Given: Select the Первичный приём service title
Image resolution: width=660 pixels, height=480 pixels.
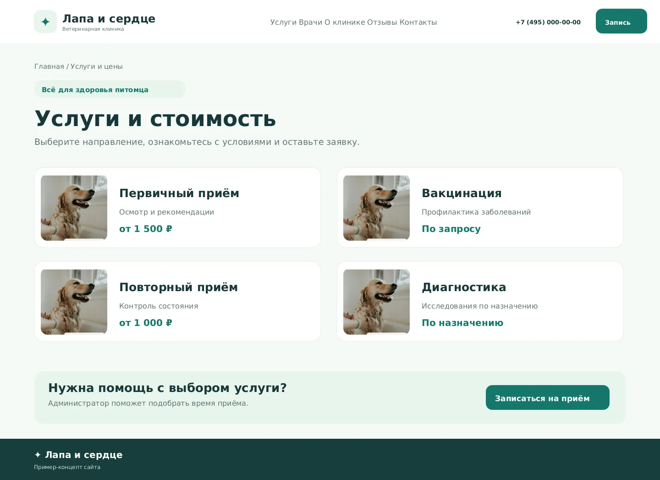Looking at the screenshot, I should 179,193.
